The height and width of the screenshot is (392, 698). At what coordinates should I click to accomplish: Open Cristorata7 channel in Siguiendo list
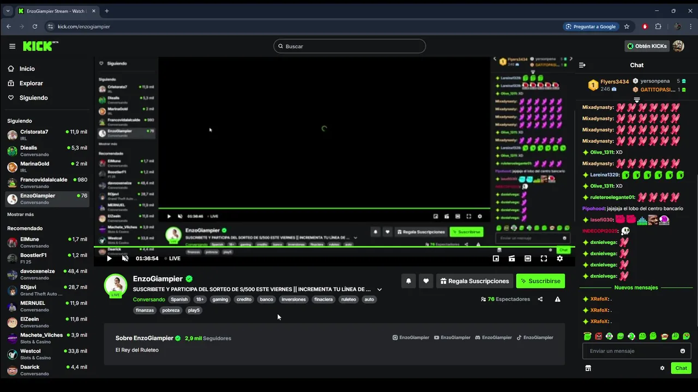(47, 135)
